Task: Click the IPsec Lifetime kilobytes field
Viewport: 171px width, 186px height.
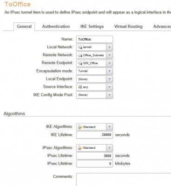Action: (x=94, y=164)
